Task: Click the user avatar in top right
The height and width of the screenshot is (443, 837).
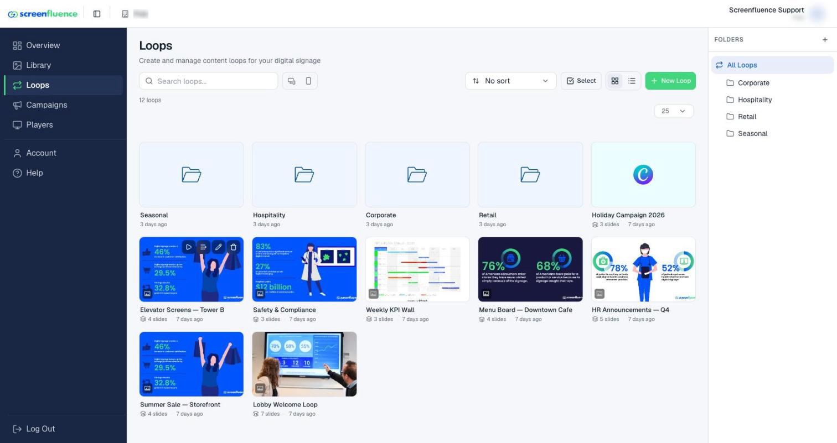Action: (818, 14)
